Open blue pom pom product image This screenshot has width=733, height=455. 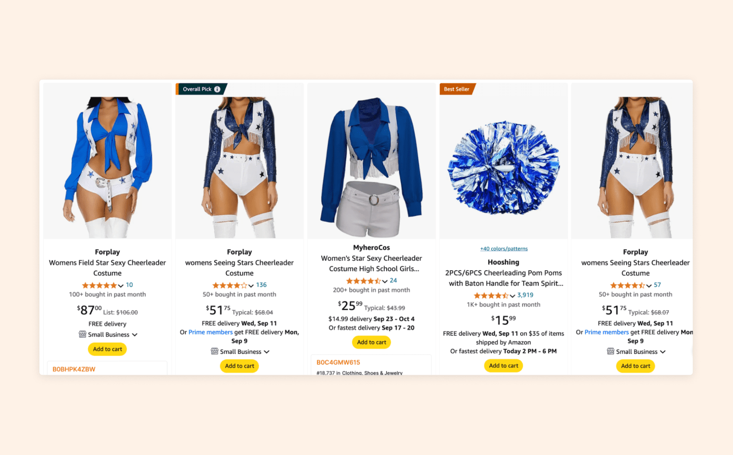point(503,167)
